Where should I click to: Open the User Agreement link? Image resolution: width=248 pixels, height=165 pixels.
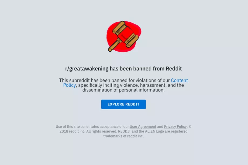(x=143, y=127)
